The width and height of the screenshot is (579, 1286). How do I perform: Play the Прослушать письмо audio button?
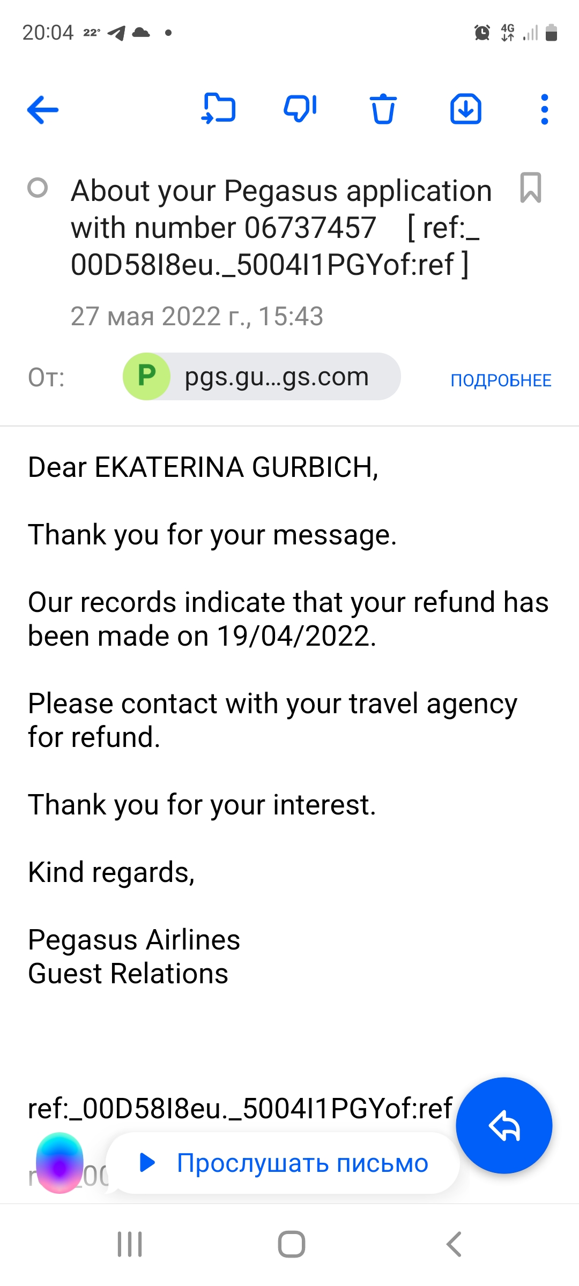[283, 1163]
